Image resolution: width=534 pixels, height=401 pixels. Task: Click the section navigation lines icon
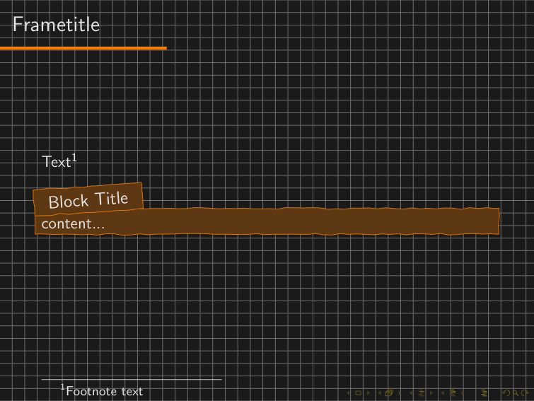pos(453,393)
